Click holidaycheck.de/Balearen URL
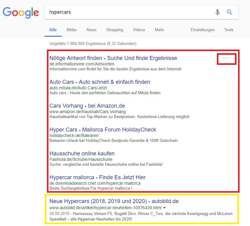Image resolution: width=250 pixels, height=226 pixels. click(x=74, y=135)
